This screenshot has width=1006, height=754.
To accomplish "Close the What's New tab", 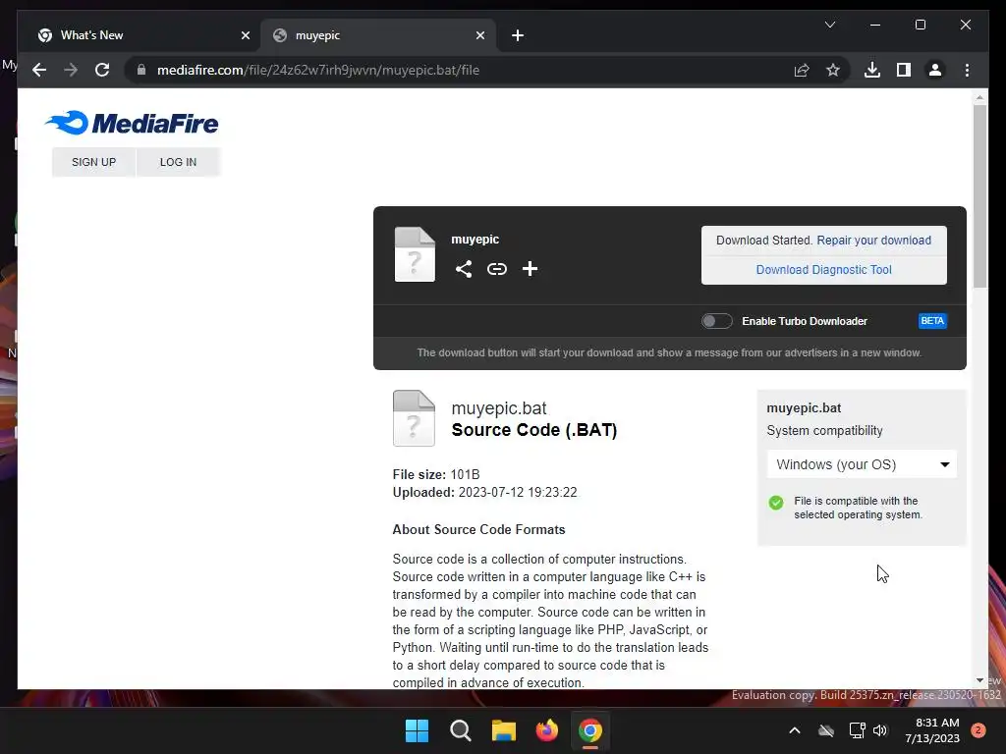I will pos(245,35).
